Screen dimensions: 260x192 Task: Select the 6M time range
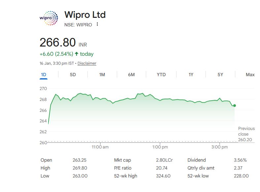pyautogui.click(x=131, y=75)
